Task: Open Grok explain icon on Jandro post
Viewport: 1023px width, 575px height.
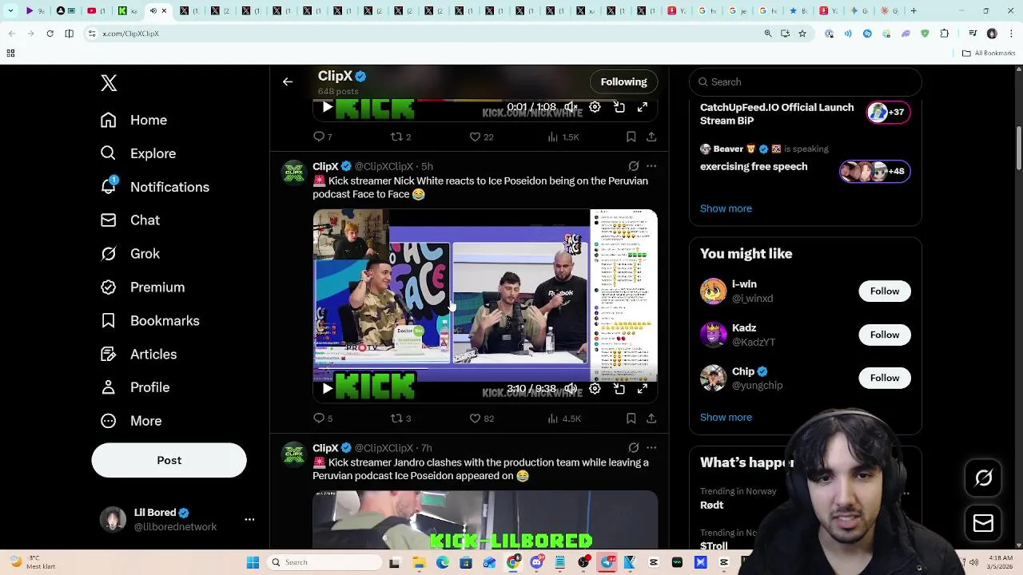Action: 633,448
